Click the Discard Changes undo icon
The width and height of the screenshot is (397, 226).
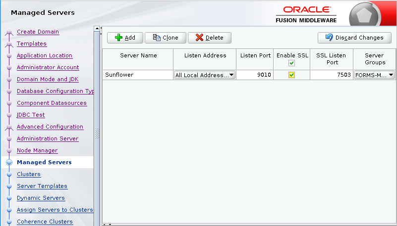point(329,38)
